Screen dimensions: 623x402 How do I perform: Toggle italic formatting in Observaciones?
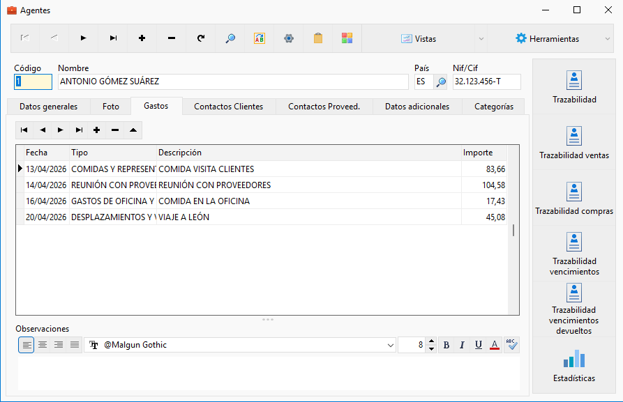click(x=462, y=345)
